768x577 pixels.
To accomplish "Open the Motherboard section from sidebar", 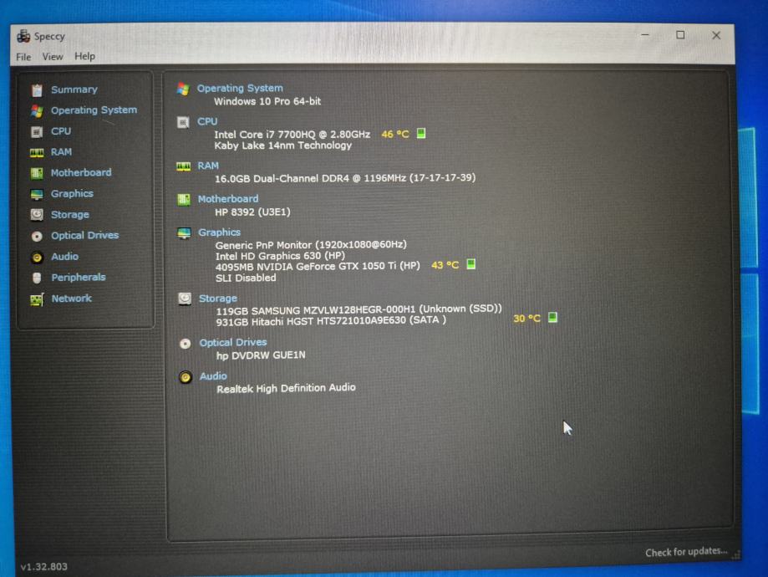I will coord(81,172).
